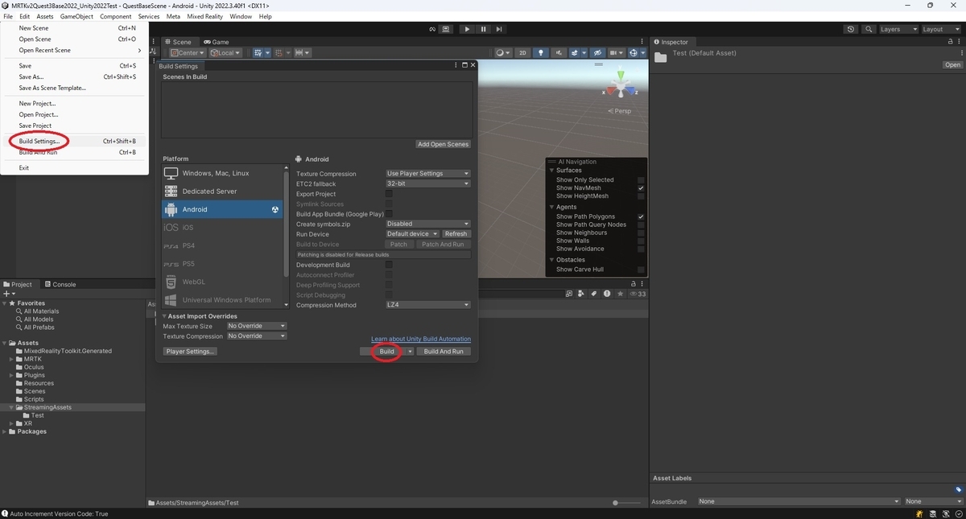
Task: Uncheck Show NavMesh checkbox
Action: [641, 188]
